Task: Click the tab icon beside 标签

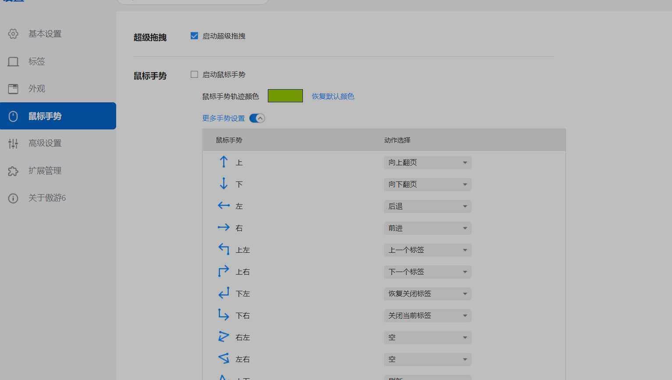Action: point(13,62)
